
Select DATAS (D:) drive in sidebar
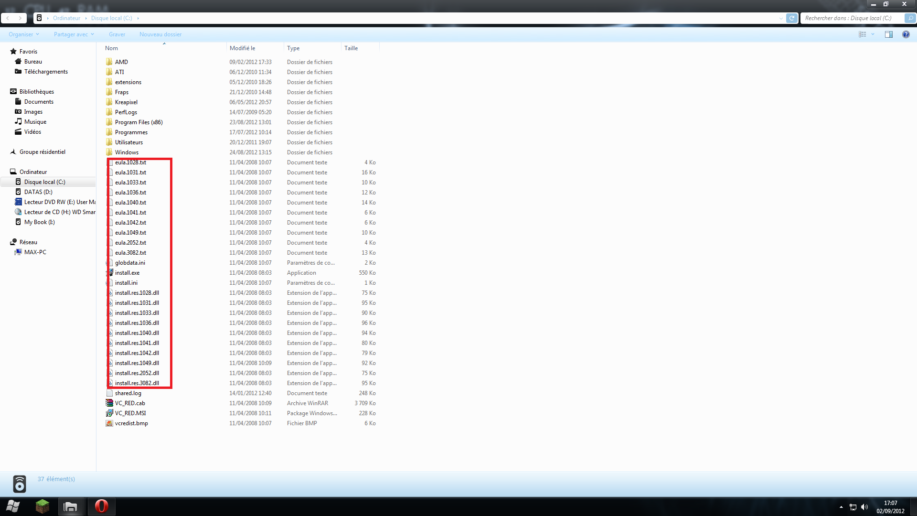pyautogui.click(x=38, y=192)
